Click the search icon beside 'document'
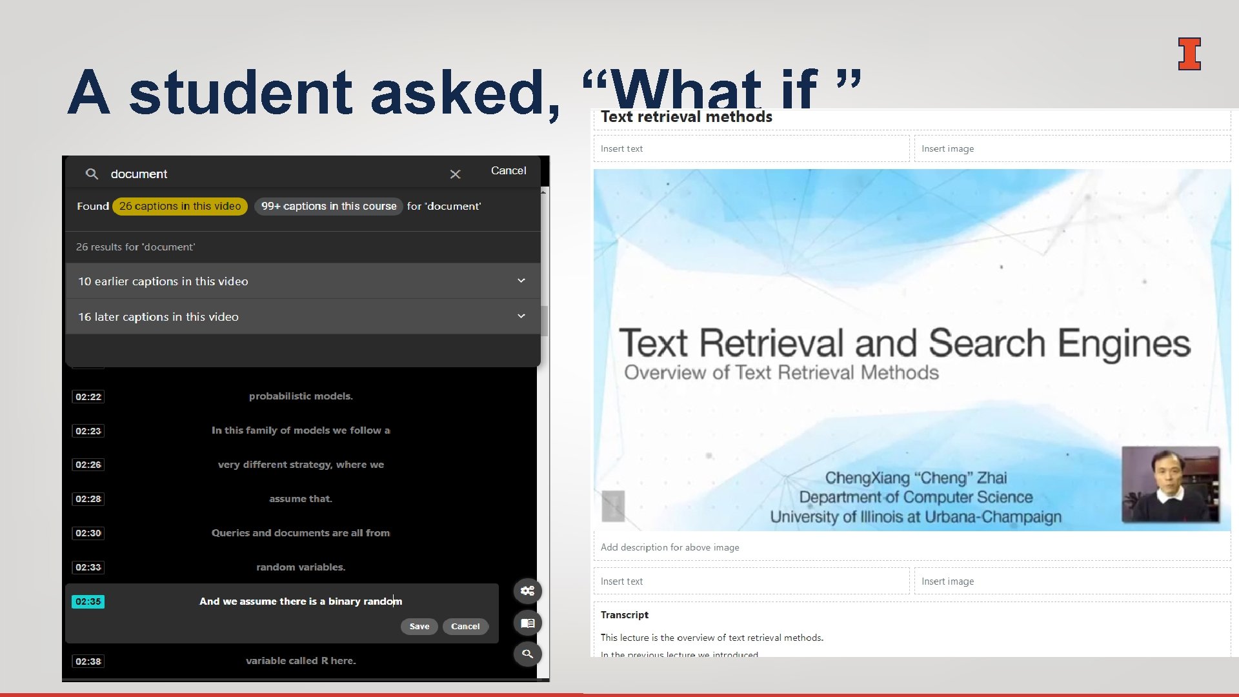Viewport: 1239px width, 697px height. (92, 174)
